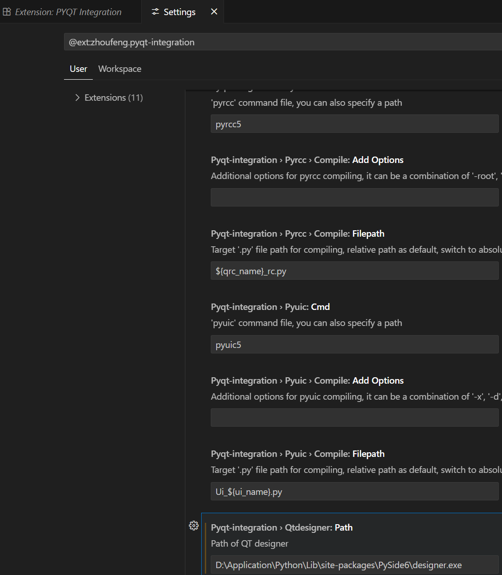Click the sliders icon on Settings tab
Image resolution: width=502 pixels, height=575 pixels.
click(155, 12)
